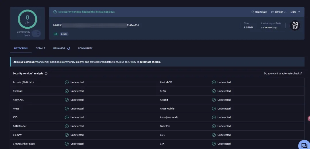Follow the Join our Community link
Screen dimensions: 310x149
[x=26, y=62]
